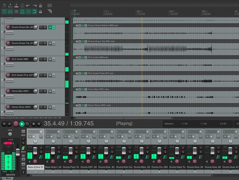
Task: Solo the Horns-Tenor-AR51 track
Action: [45, 107]
